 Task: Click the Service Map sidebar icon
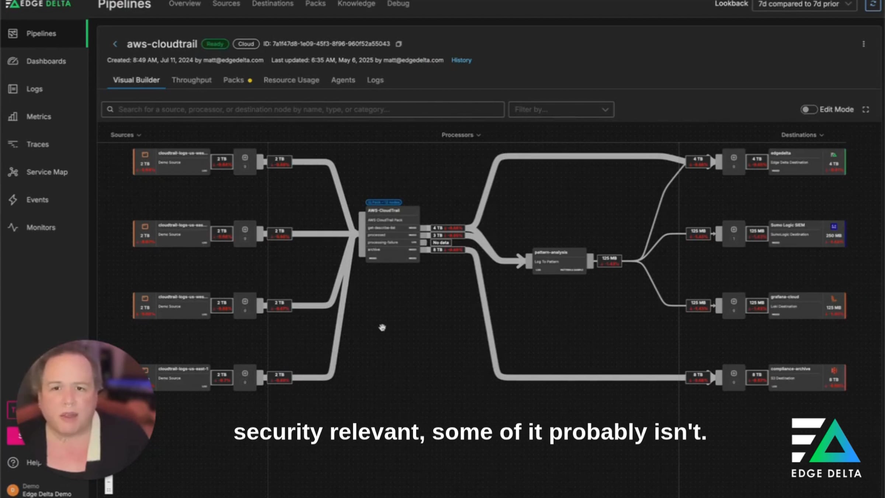[x=13, y=172]
